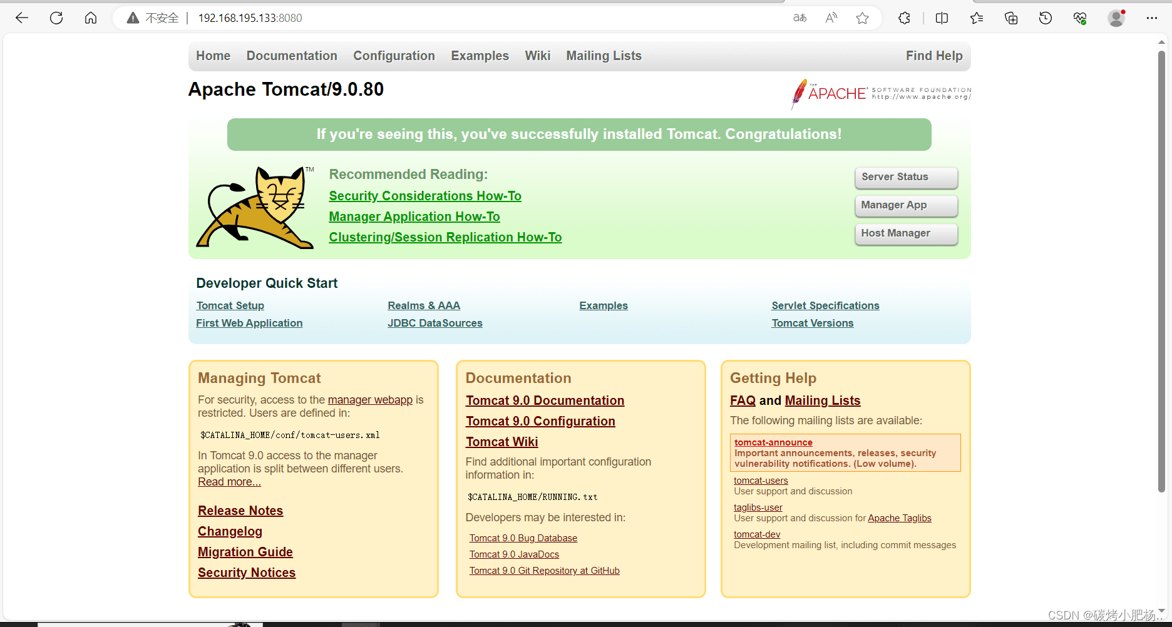Image resolution: width=1172 pixels, height=627 pixels.
Task: Open the Find Help nav item
Action: [x=934, y=56]
